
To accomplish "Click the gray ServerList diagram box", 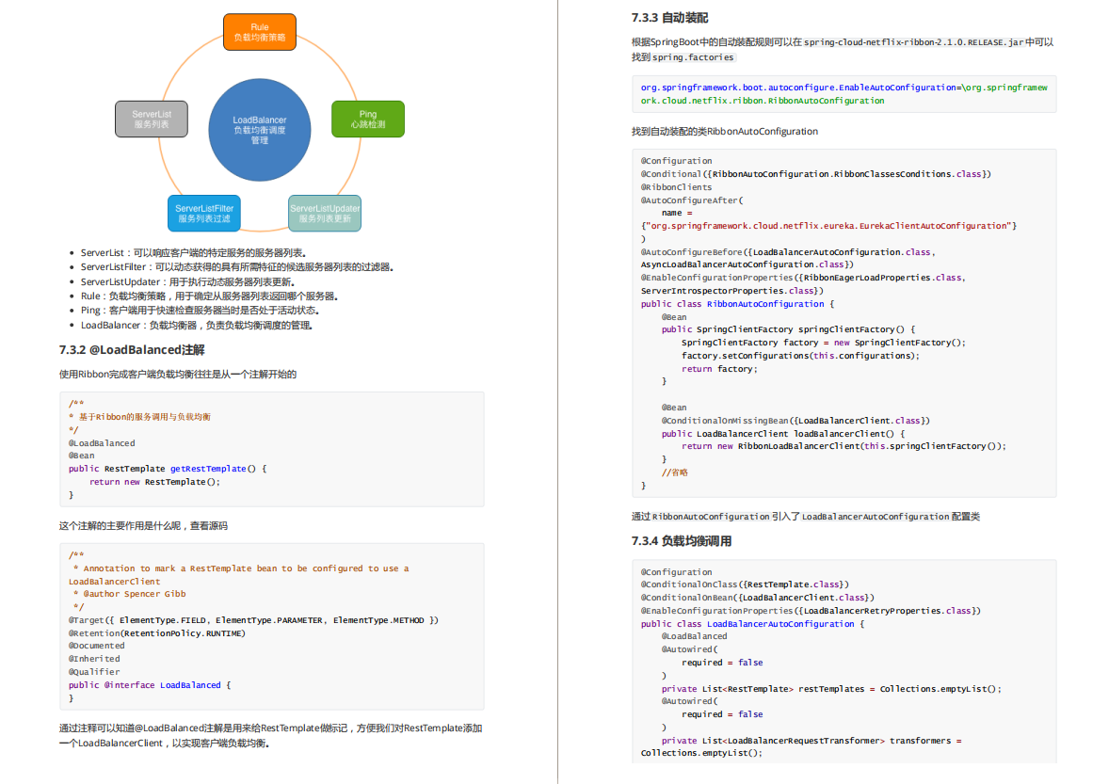I will (x=152, y=120).
